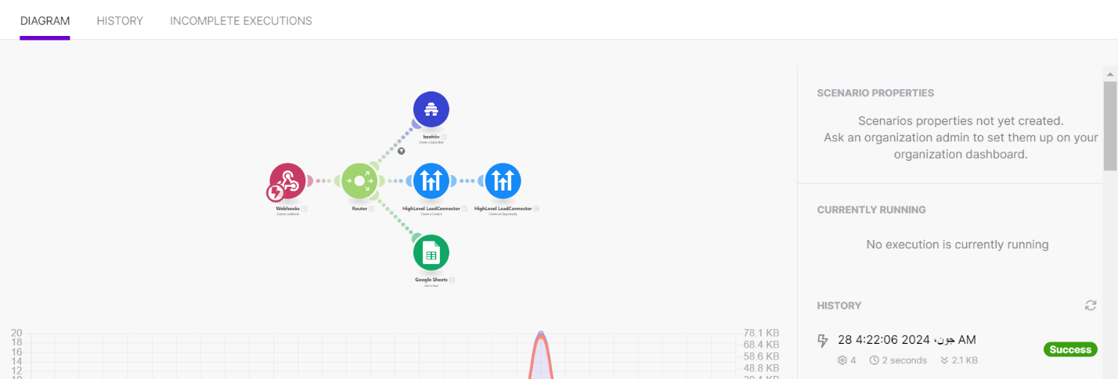The width and height of the screenshot is (1118, 379).
Task: Switch to the DIAGRAM tab
Action: tap(45, 21)
